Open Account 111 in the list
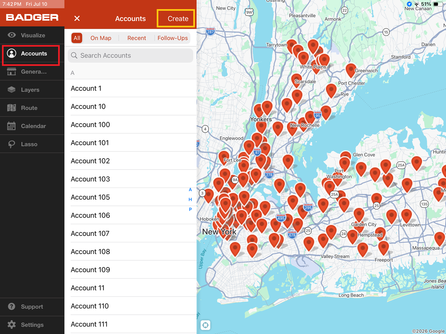The height and width of the screenshot is (334, 446). pos(131,324)
